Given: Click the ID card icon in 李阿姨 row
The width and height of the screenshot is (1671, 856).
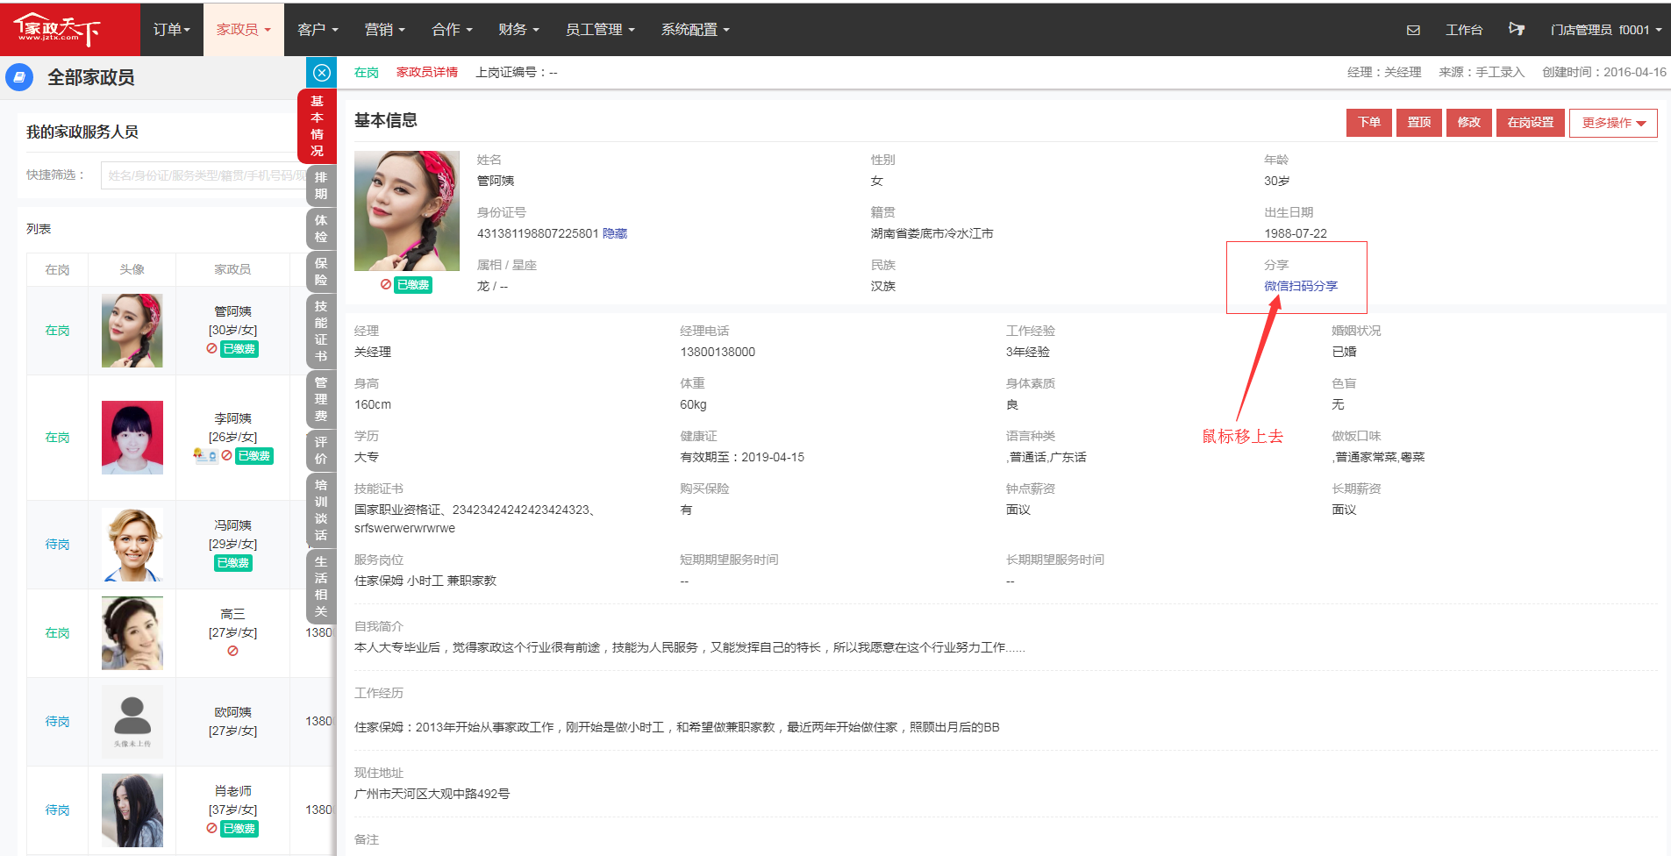Looking at the screenshot, I should 206,456.
